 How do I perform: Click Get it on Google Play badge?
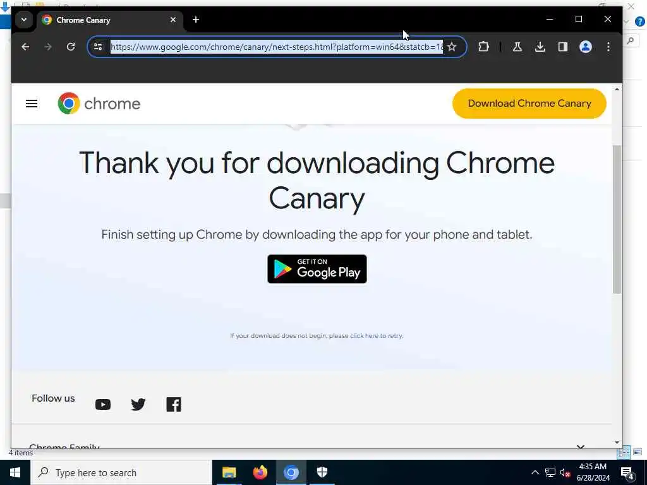click(317, 269)
